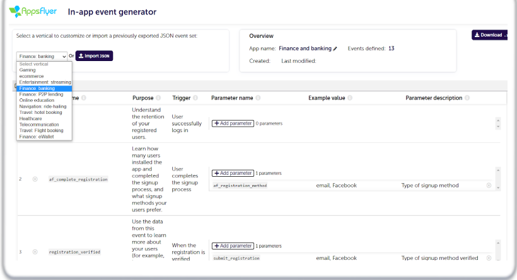Viewport: 517px width, 280px height.
Task: Click the Import JSON button
Action: [x=95, y=56]
